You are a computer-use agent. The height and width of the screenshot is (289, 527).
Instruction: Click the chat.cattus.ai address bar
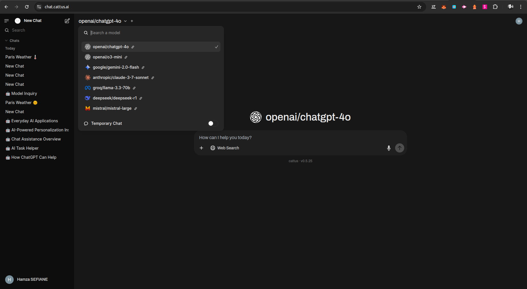pyautogui.click(x=228, y=7)
